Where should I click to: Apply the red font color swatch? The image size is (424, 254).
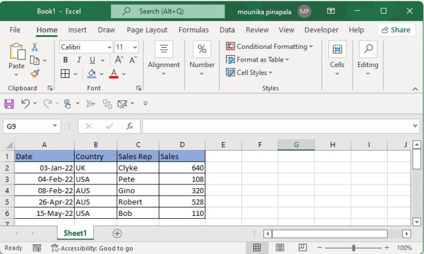click(113, 74)
